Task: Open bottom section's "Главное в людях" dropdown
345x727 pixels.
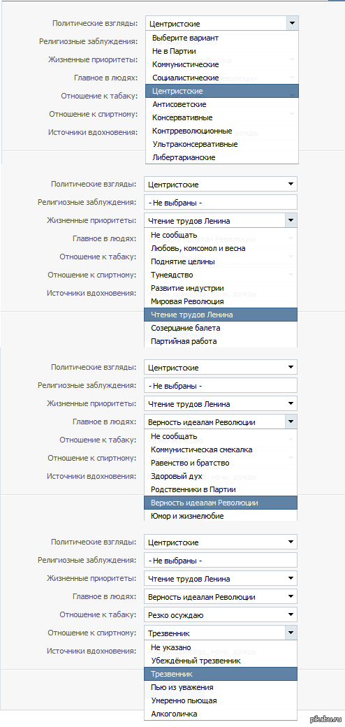Action: click(221, 597)
